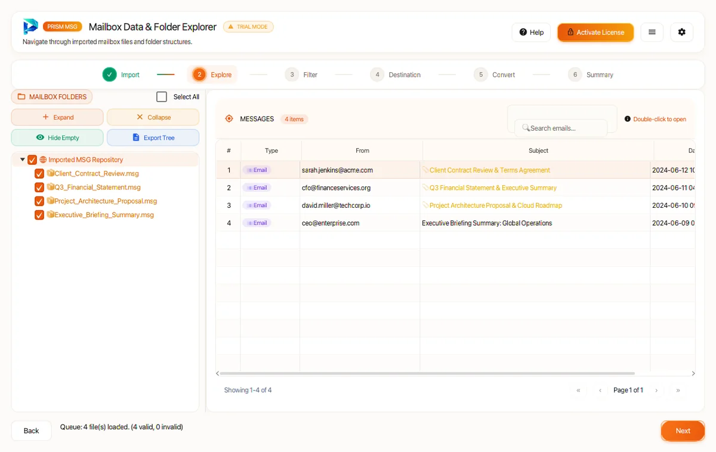Toggle Hide Empty folders button
Viewport: 716px width, 452px height.
(57, 137)
